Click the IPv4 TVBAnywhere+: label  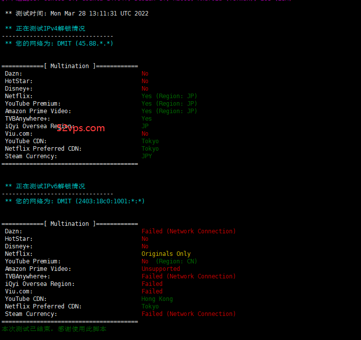[x=27, y=119]
